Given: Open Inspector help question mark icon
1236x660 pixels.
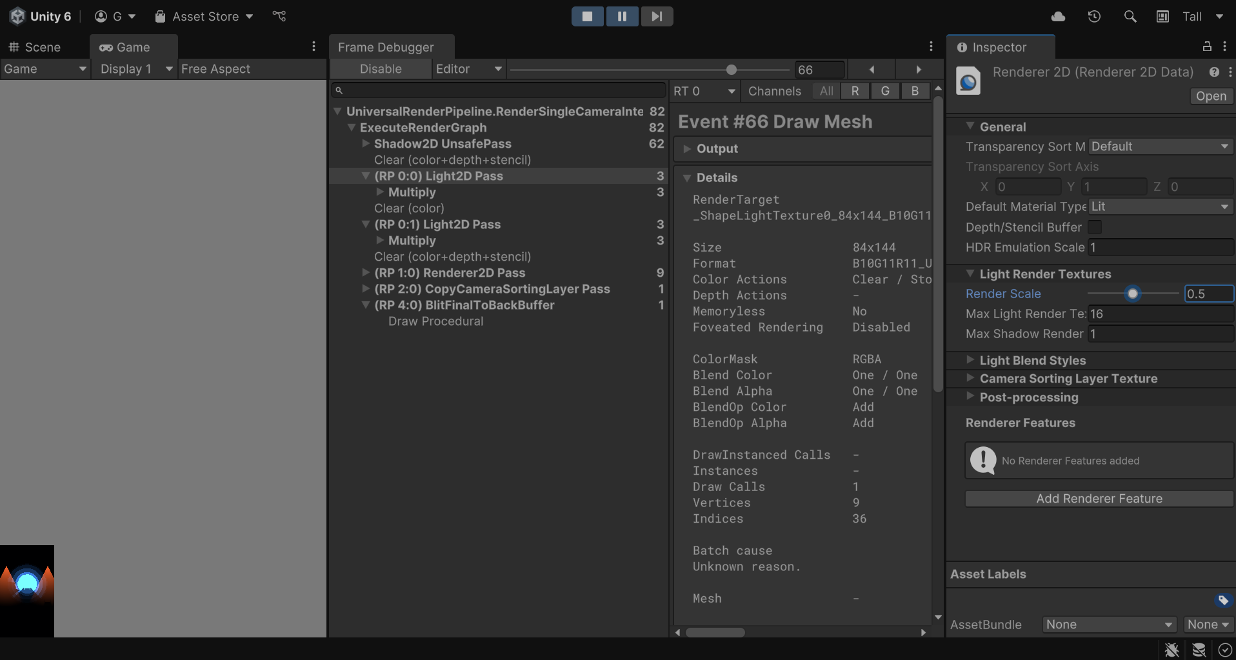Looking at the screenshot, I should pos(1214,72).
